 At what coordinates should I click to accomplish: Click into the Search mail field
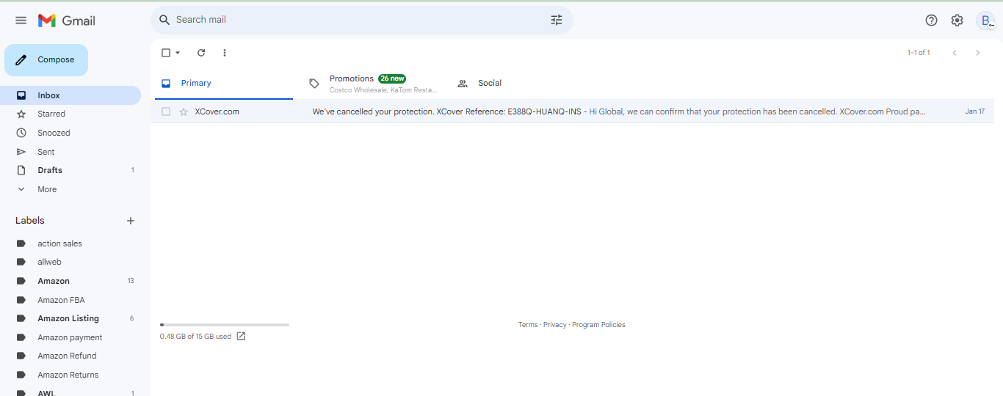360,20
